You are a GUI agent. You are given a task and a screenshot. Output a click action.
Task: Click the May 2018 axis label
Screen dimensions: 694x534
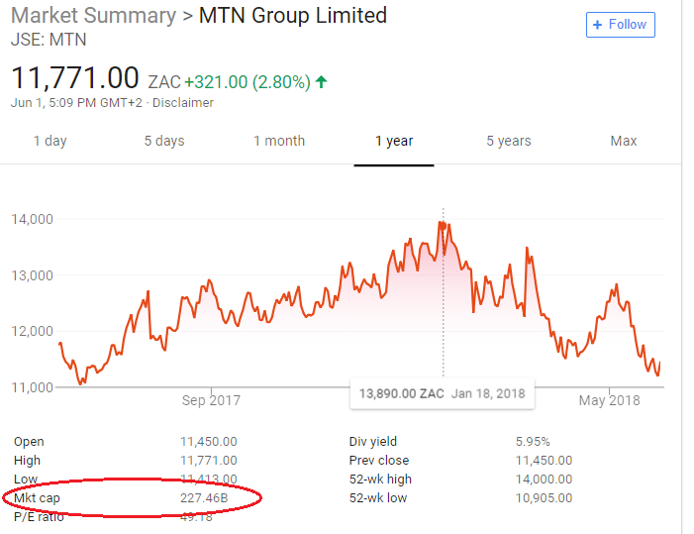[609, 400]
